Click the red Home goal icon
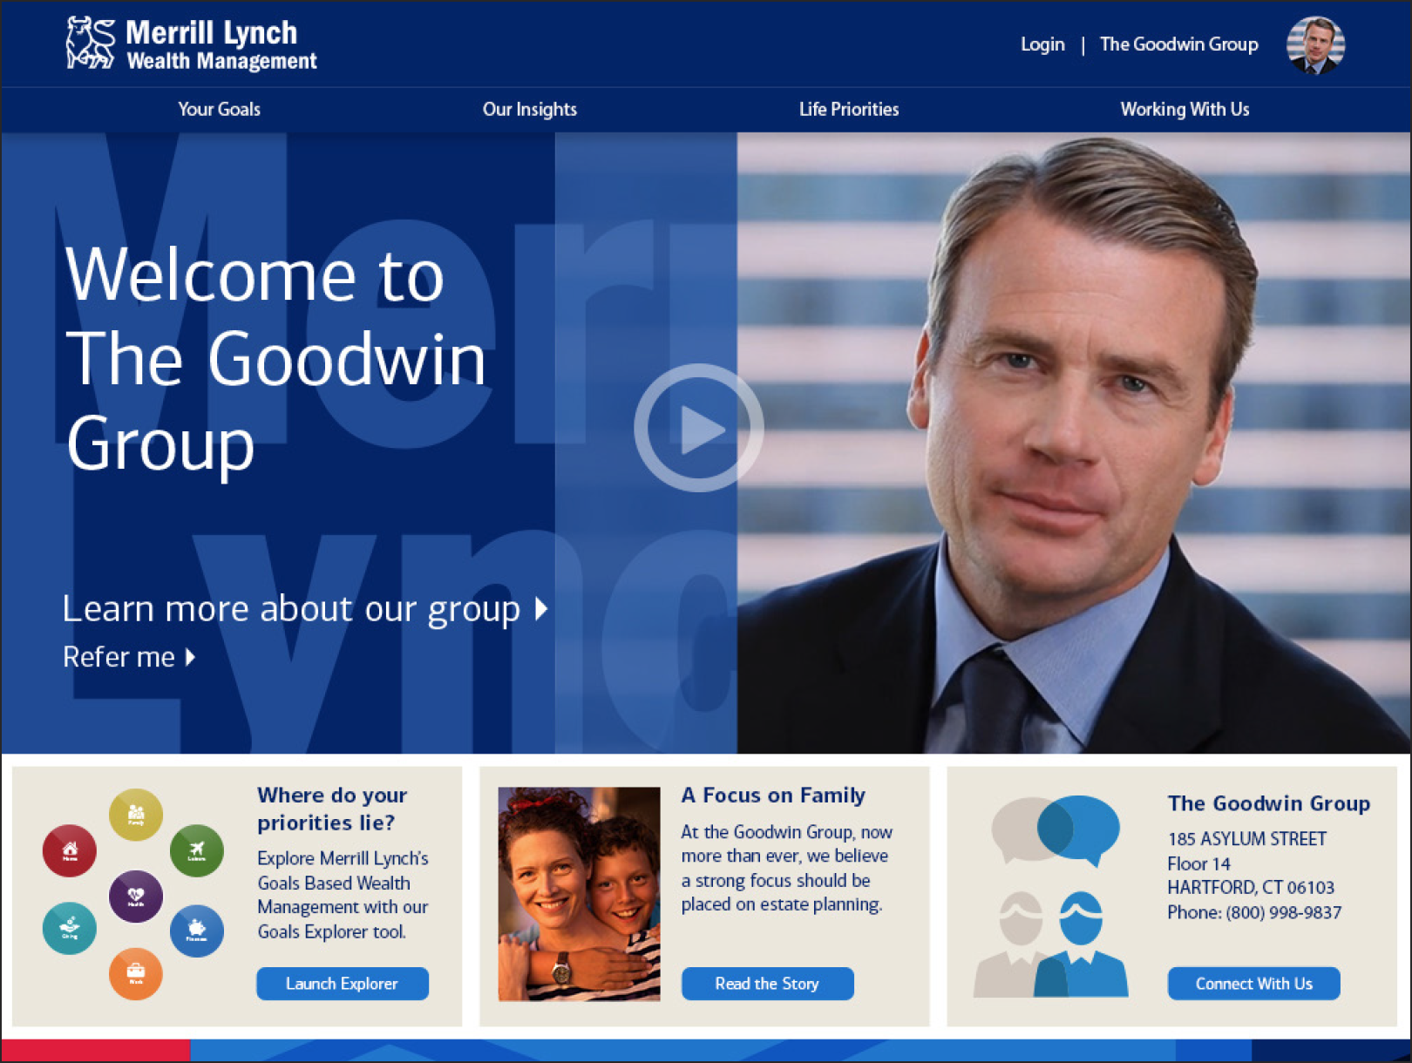Viewport: 1412px width, 1063px height. (x=70, y=850)
